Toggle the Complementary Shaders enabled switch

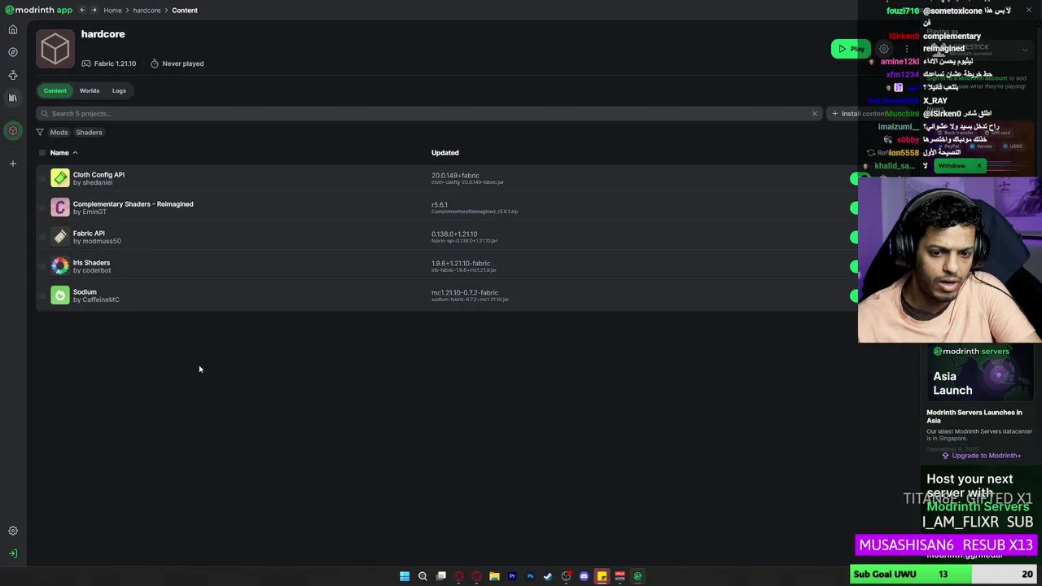pyautogui.click(x=854, y=208)
